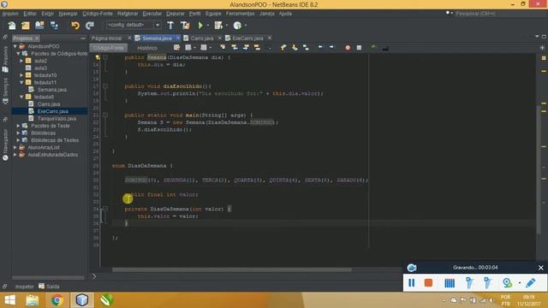This screenshot has height=308, width=548.
Task: Click the New Project toolbar icon
Action: tap(26, 25)
